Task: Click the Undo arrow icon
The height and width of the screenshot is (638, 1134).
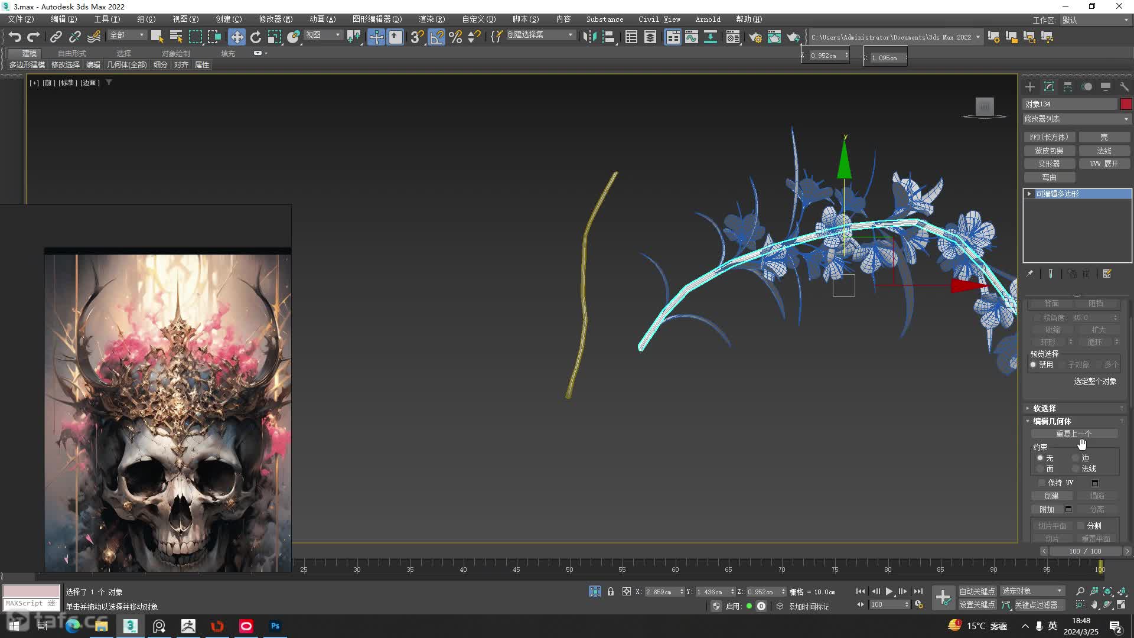Action: 15,37
